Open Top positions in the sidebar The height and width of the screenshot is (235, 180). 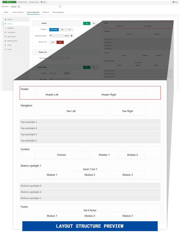point(11,32)
